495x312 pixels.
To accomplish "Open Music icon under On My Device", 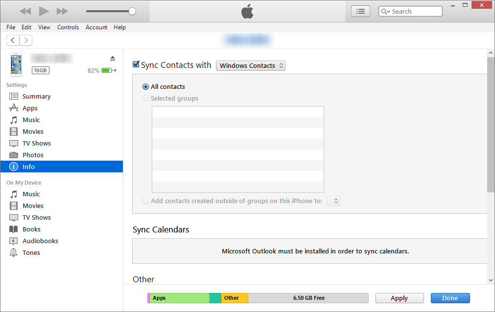I will tap(14, 194).
